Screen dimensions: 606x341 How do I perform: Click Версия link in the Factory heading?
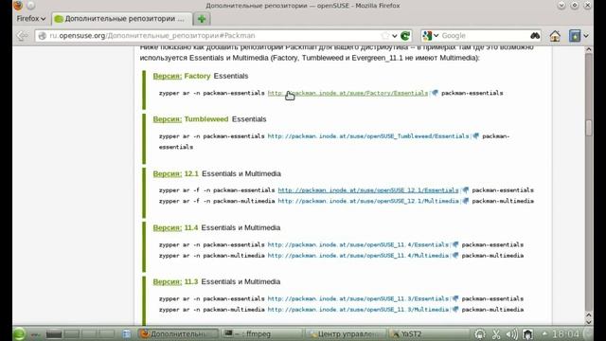click(x=167, y=76)
